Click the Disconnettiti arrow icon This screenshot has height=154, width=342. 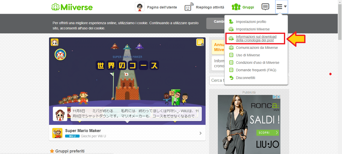[231, 78]
